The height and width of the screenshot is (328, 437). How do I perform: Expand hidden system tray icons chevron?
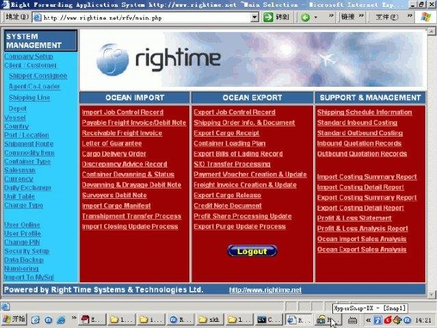pos(368,320)
